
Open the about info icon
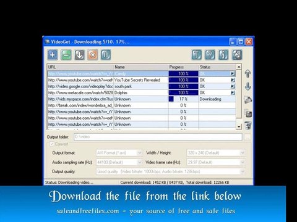223,55
